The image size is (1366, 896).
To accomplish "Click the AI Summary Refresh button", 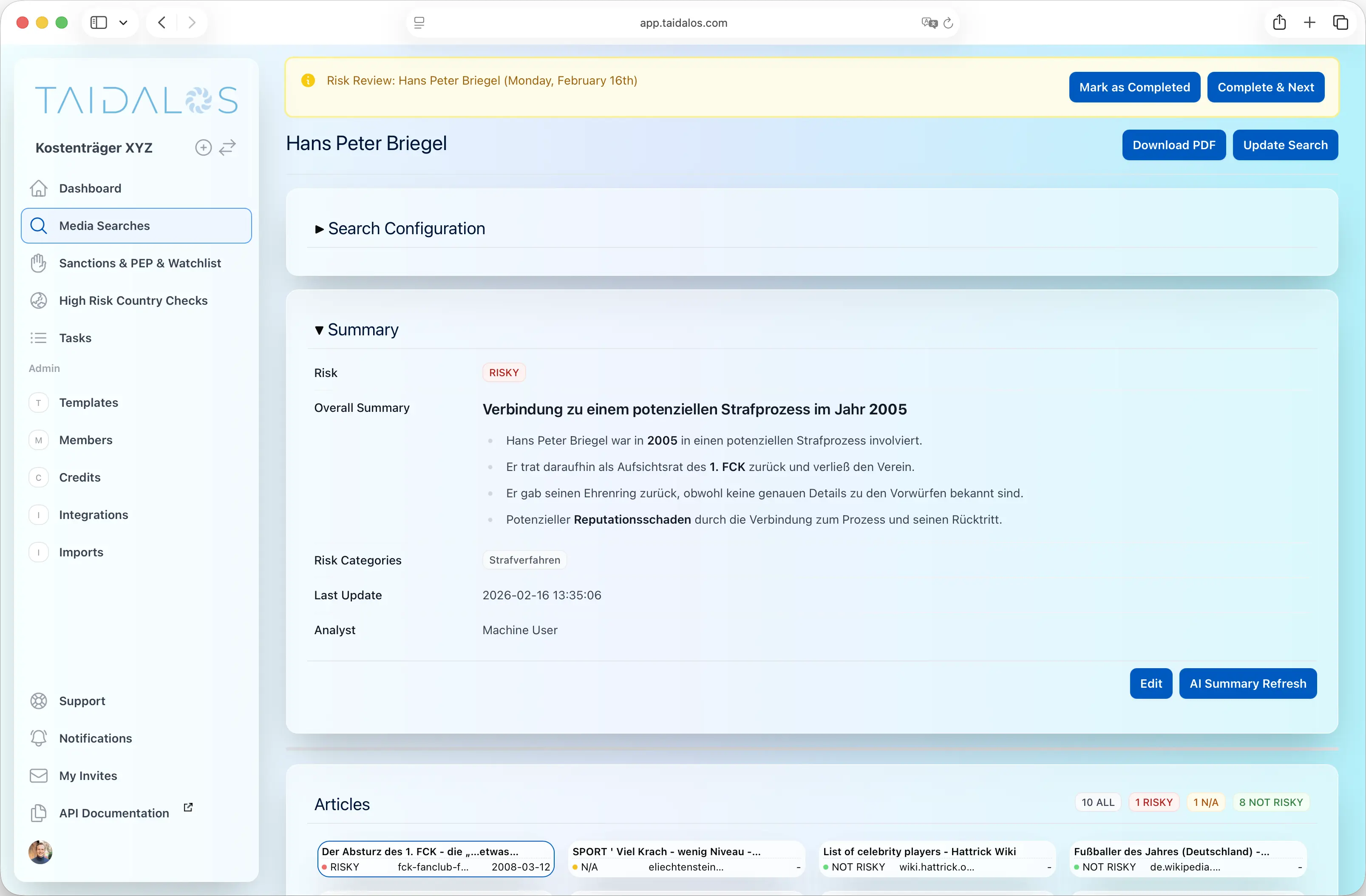I will click(x=1247, y=683).
